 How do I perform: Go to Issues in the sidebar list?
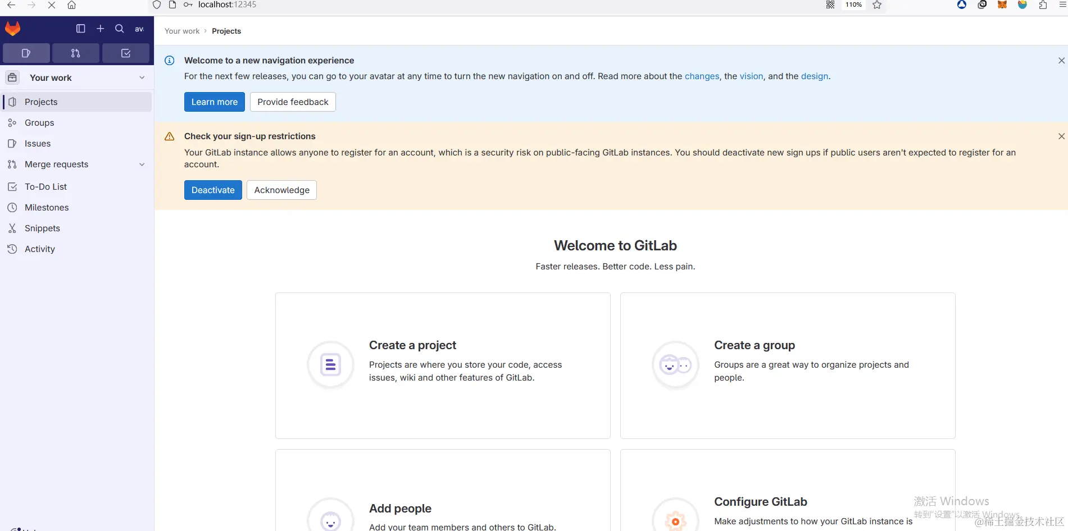click(x=77, y=144)
